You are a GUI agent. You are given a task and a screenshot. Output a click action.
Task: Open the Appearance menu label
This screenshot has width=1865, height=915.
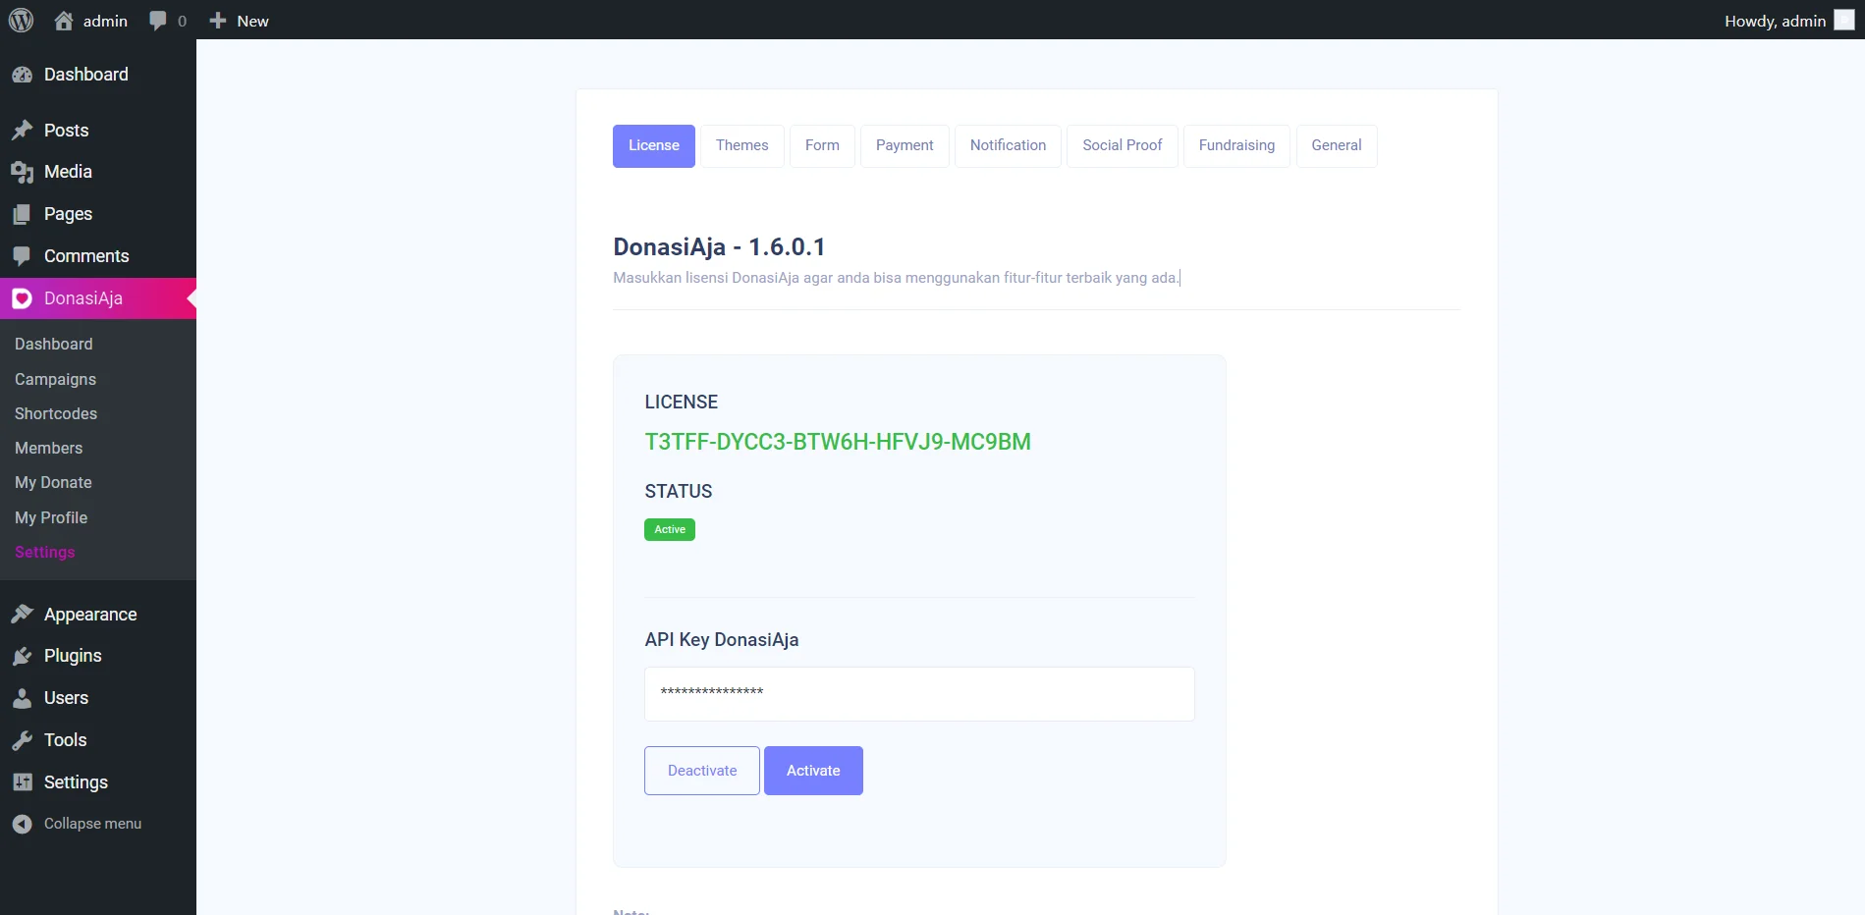coord(90,615)
